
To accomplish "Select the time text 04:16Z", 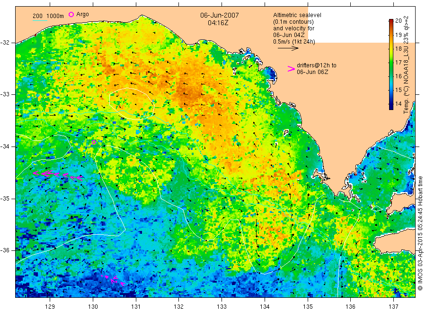I will point(218,23).
